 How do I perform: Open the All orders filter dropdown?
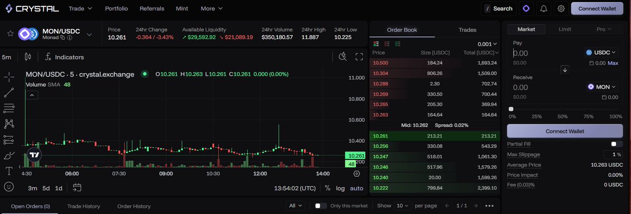click(x=295, y=206)
